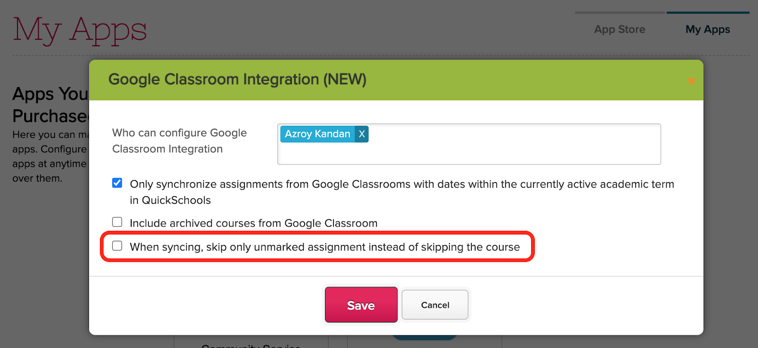Viewport: 758px width, 348px height.
Task: Uncheck only synchronize active term assignments
Action: click(x=117, y=183)
